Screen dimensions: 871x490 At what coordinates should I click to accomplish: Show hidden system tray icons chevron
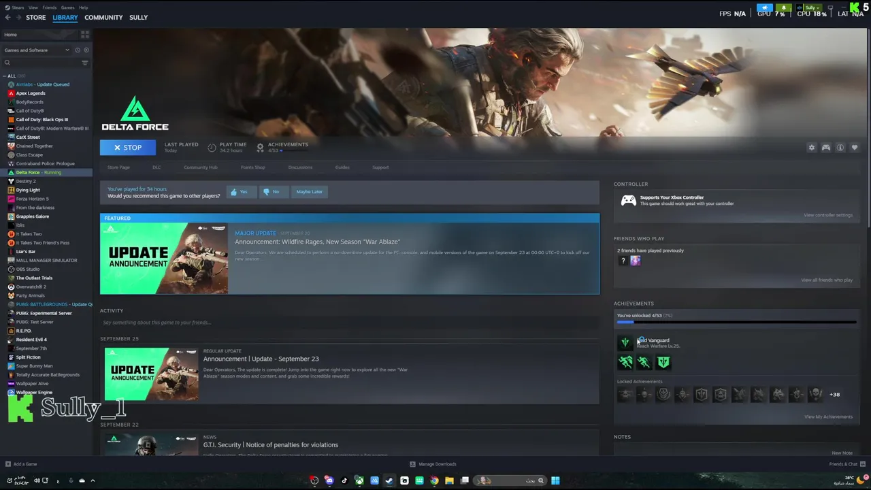point(93,480)
